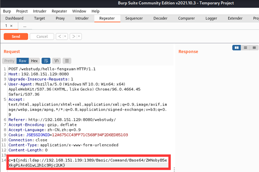Switch to the Dashboard tab

coord(15,18)
